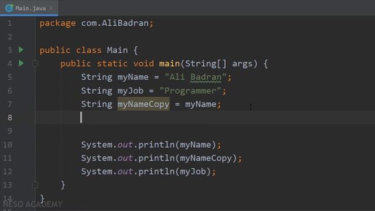
Task: Click line number 10 in the gutter
Action: (x=8, y=145)
